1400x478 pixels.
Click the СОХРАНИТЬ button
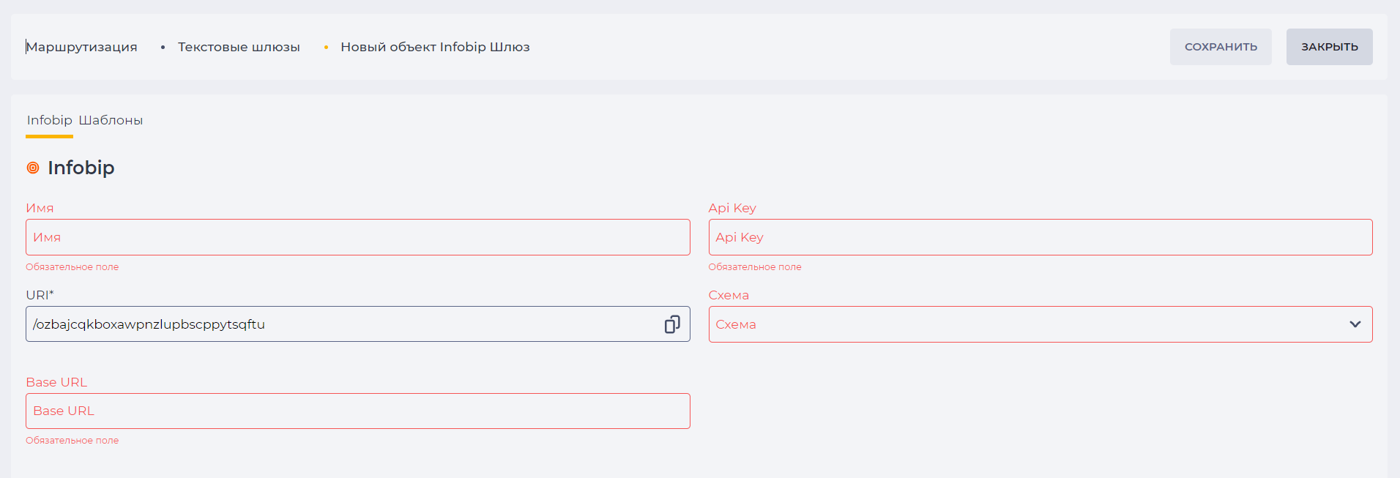1221,47
